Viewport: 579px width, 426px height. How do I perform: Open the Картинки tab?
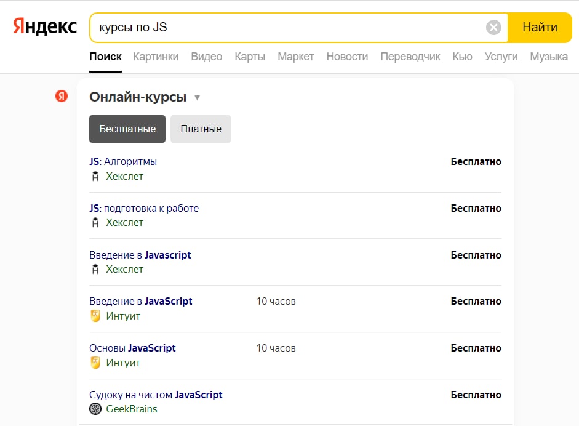click(156, 57)
